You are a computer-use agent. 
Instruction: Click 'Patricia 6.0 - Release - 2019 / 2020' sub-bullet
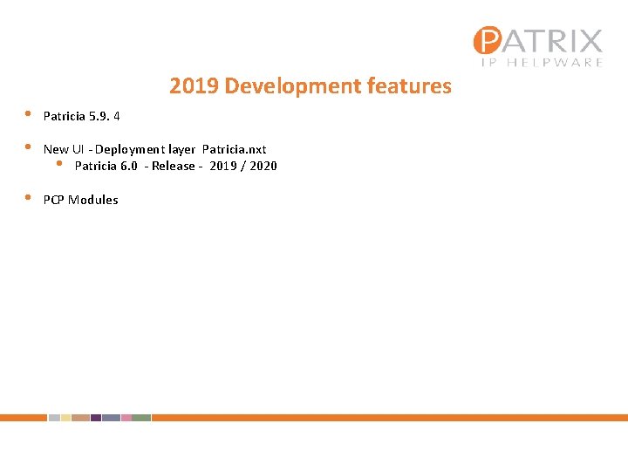175,166
